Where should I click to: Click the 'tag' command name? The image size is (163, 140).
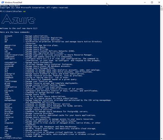tap(6, 130)
